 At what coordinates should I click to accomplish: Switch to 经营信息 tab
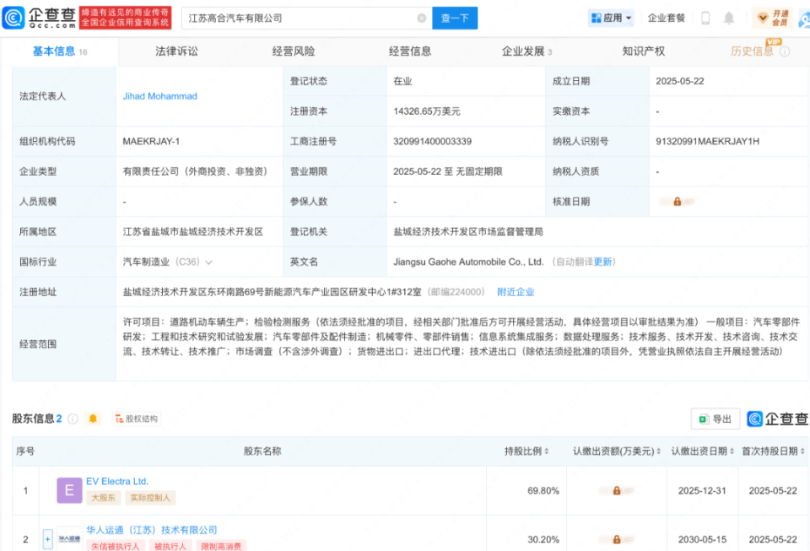(x=410, y=51)
